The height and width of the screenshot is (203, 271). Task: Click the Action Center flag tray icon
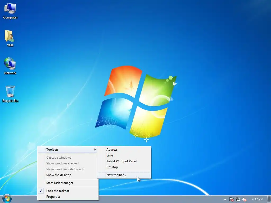[x=231, y=199]
